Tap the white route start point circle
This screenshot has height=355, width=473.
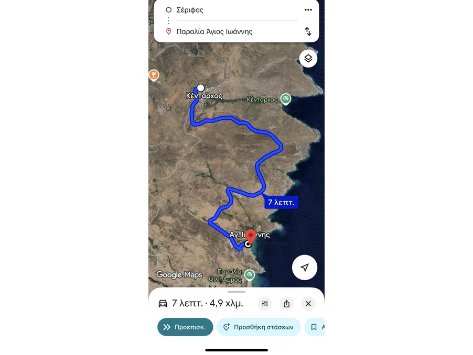[201, 88]
